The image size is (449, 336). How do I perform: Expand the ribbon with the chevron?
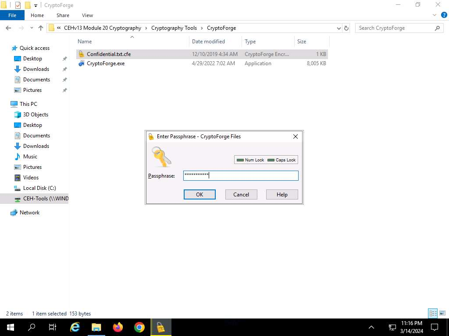[x=434, y=15]
